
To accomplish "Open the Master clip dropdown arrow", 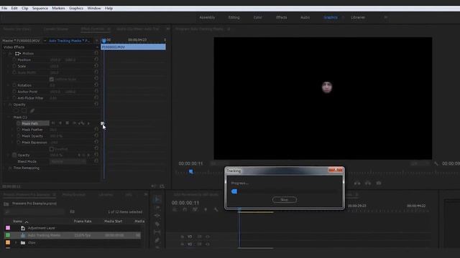I will coord(45,41).
